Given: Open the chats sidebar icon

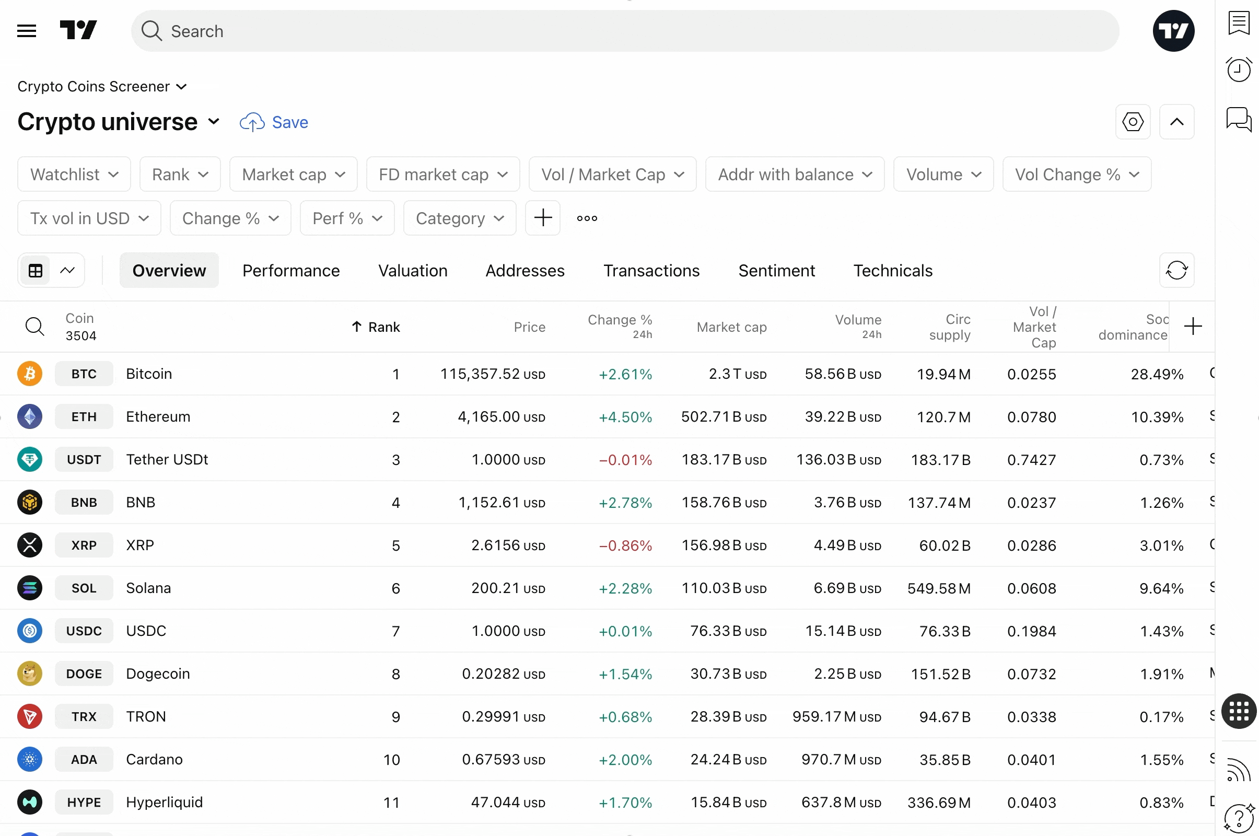Looking at the screenshot, I should pyautogui.click(x=1238, y=119).
